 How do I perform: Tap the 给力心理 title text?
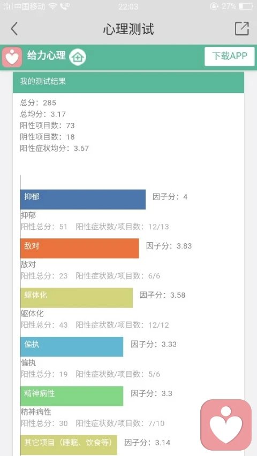point(47,55)
